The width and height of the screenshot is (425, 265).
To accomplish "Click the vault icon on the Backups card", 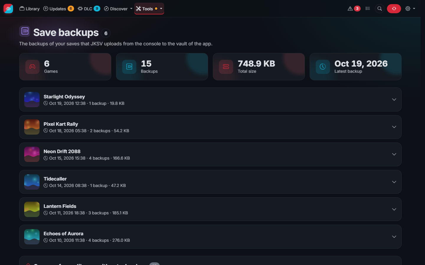I will [x=129, y=67].
